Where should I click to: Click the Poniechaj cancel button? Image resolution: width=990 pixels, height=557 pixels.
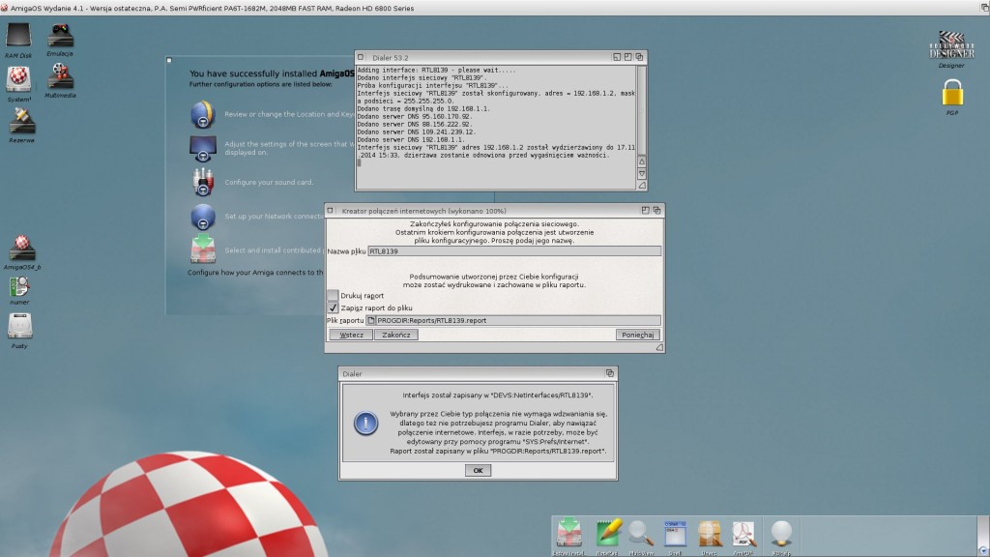coord(638,335)
